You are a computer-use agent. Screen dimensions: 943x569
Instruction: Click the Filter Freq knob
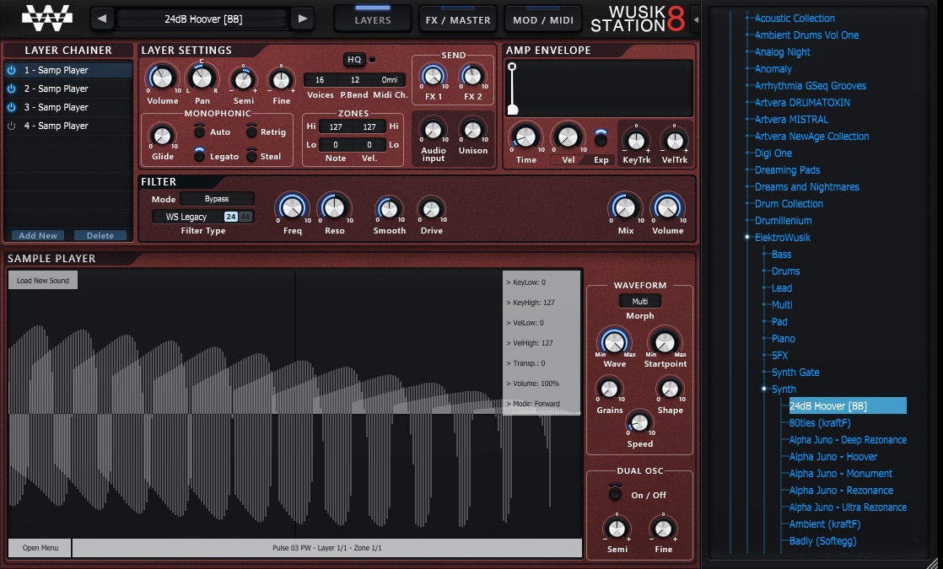(293, 208)
